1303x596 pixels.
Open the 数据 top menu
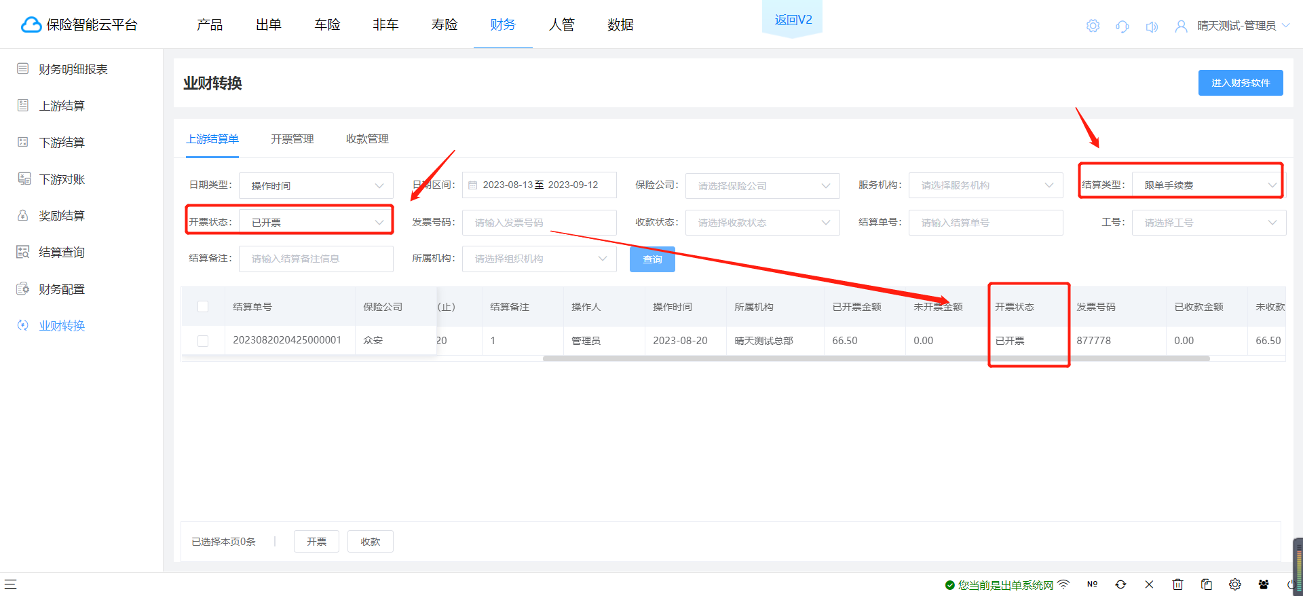tap(620, 25)
